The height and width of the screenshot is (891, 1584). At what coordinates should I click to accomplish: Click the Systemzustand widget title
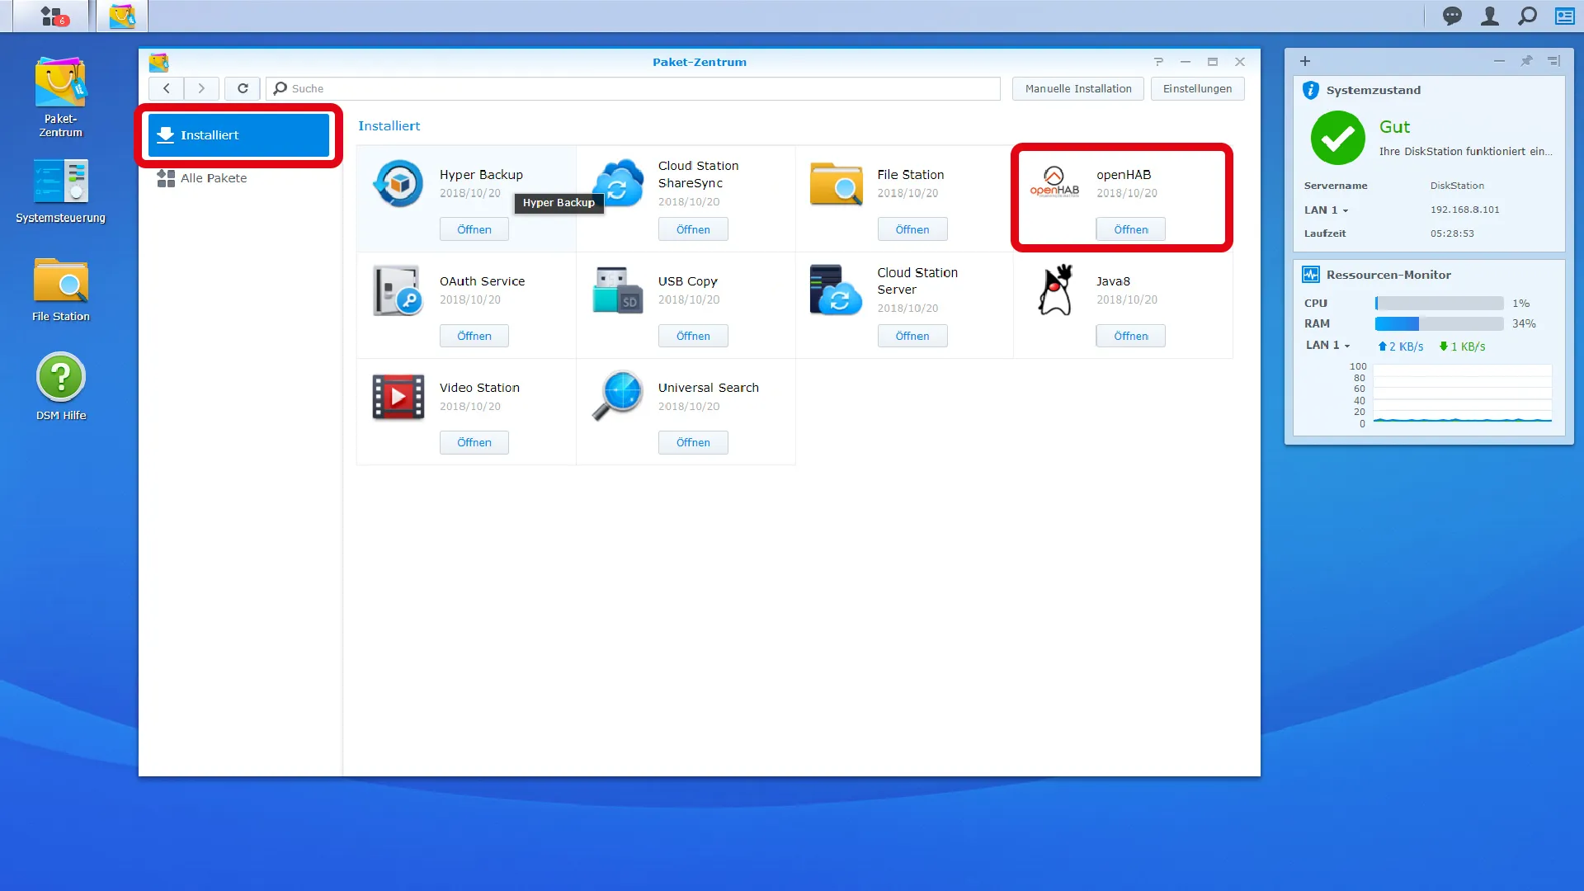1373,91
